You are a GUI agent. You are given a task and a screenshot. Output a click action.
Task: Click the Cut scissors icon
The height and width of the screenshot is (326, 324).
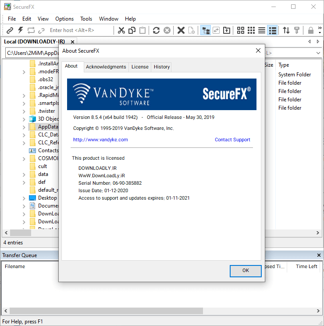[121, 30]
